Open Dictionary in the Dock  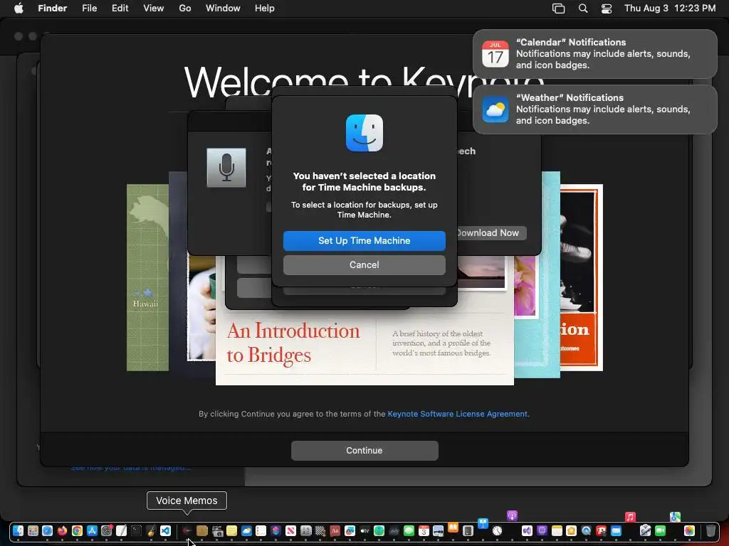click(335, 530)
